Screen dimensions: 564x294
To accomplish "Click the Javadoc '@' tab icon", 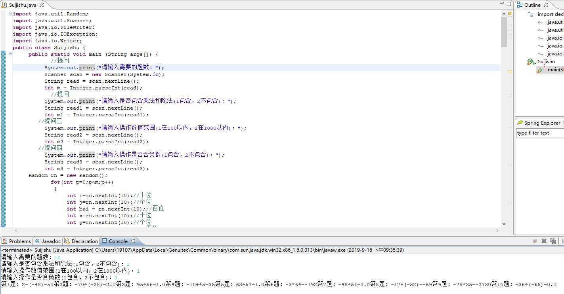I will [x=37, y=241].
